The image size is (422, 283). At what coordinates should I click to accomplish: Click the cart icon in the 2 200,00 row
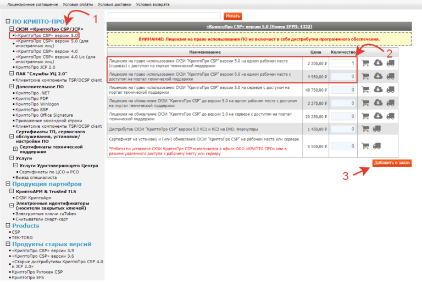(x=365, y=63)
